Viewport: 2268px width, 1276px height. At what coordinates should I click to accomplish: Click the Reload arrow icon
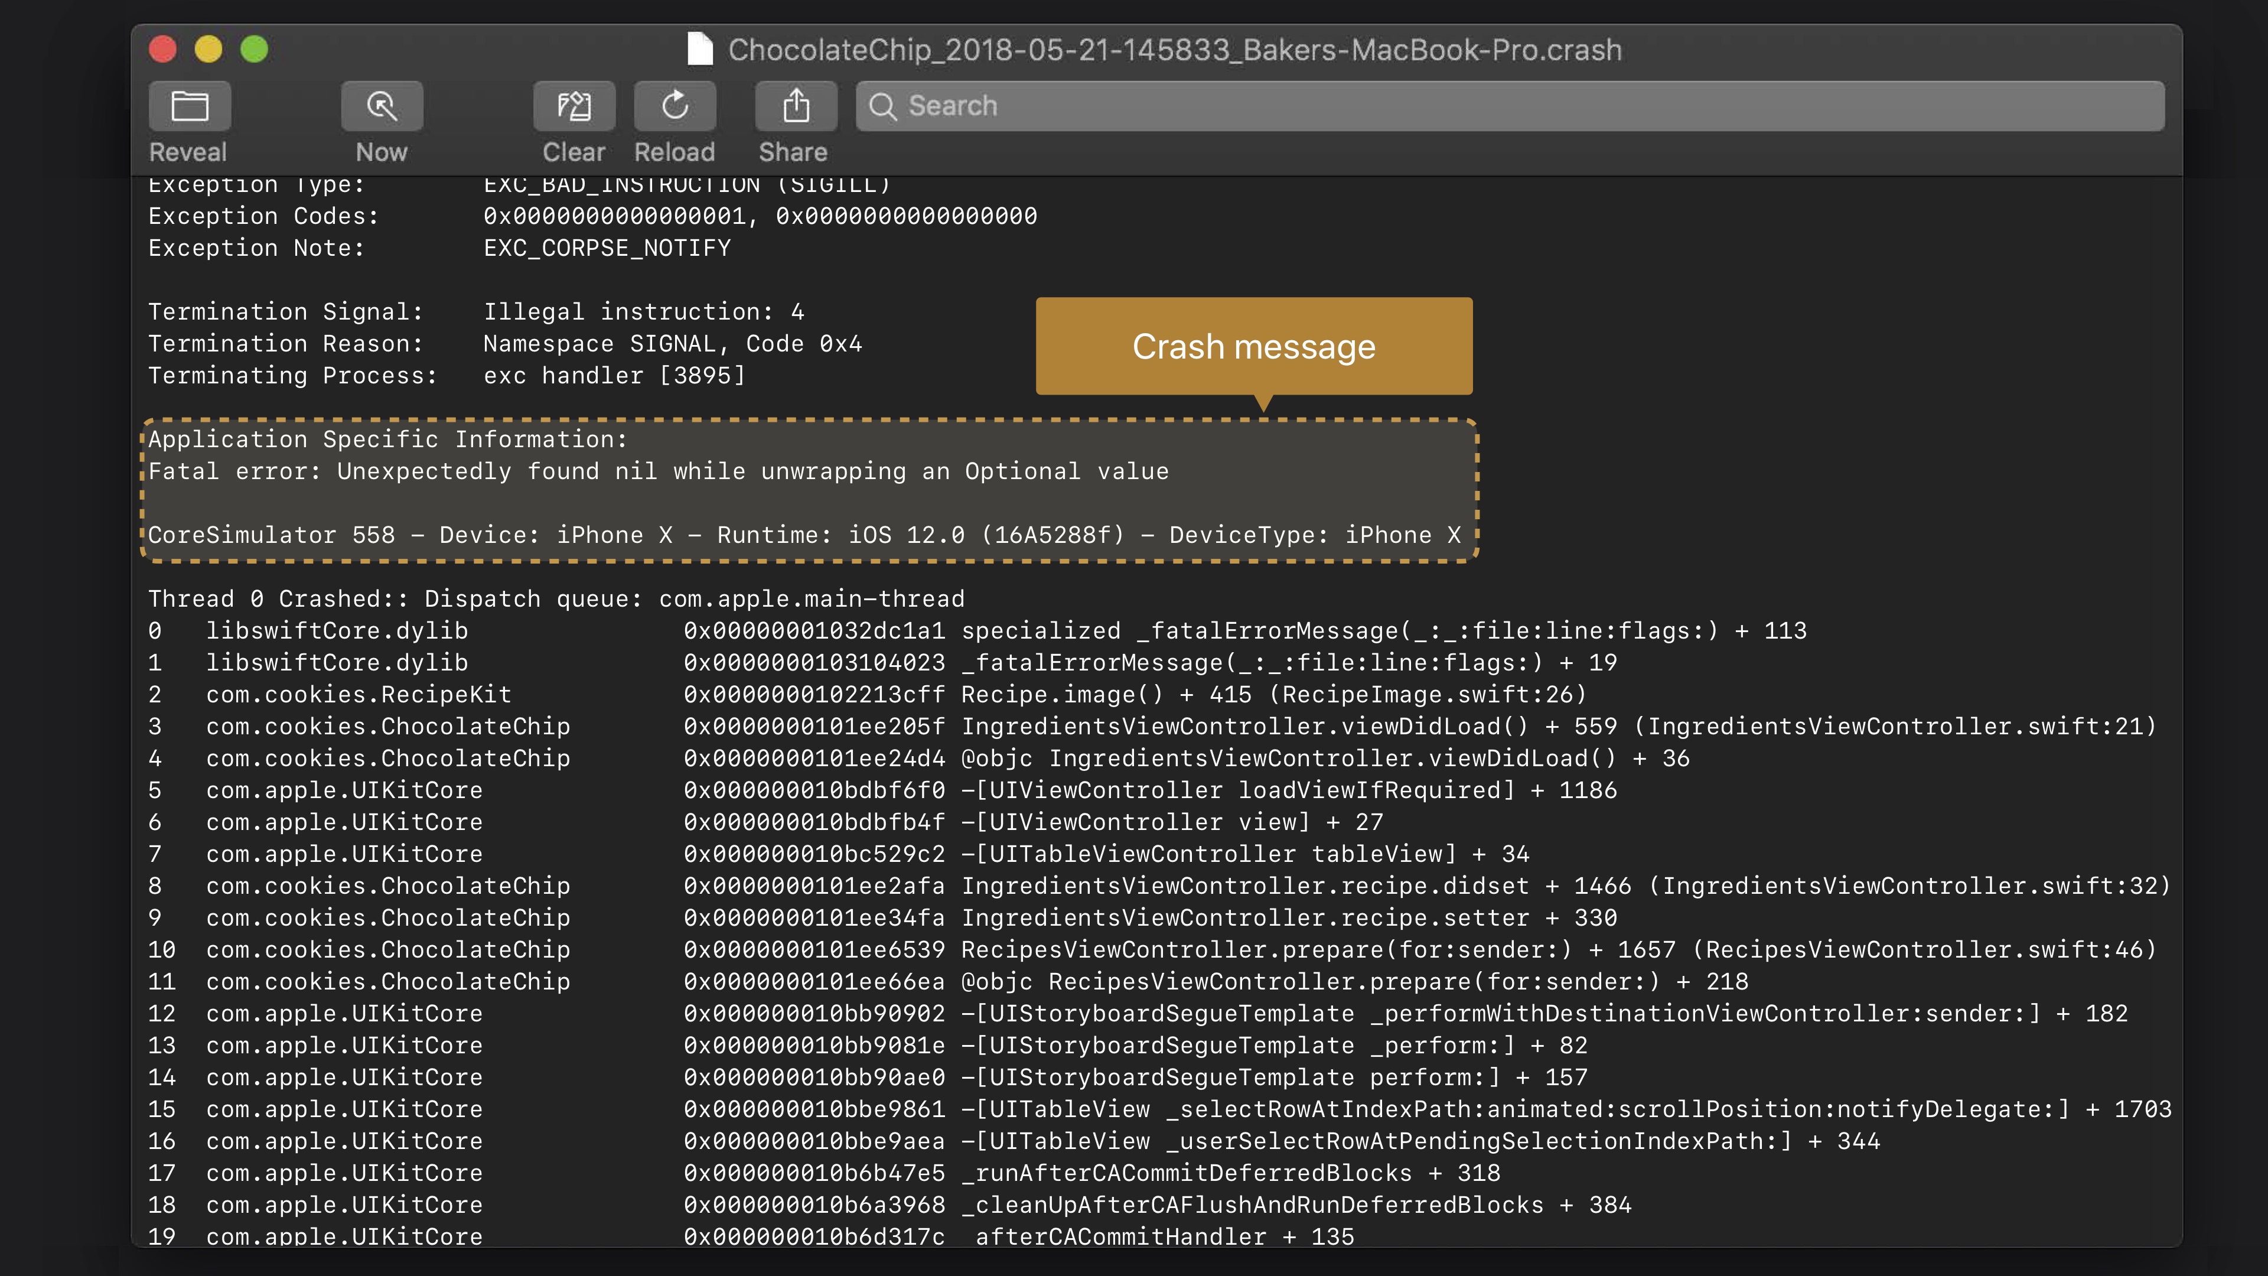point(674,106)
